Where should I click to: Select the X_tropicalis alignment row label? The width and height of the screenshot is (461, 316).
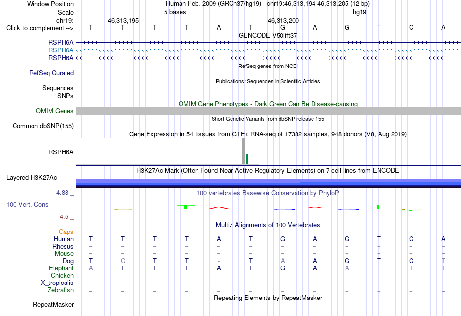pos(57,283)
